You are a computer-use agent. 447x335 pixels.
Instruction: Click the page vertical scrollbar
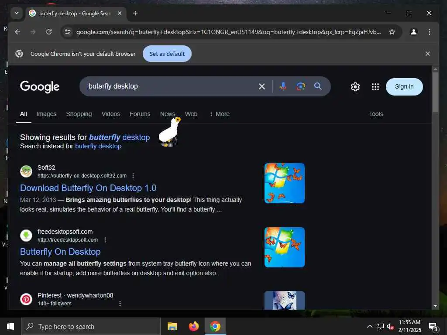(x=435, y=92)
